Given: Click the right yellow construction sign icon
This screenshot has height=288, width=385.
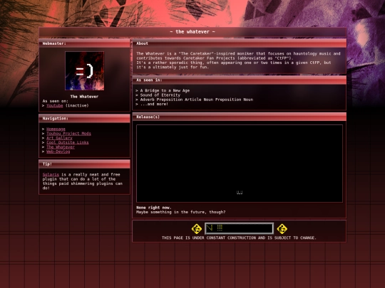Looking at the screenshot, I should 282,229.
